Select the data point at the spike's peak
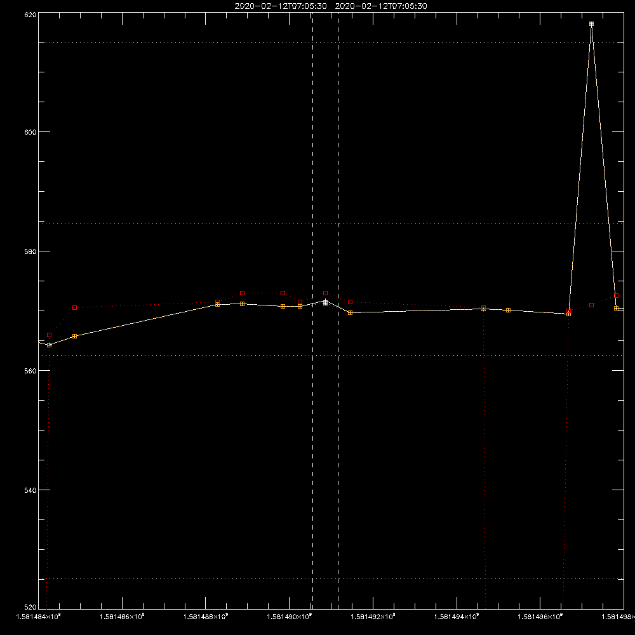The image size is (635, 635). pos(591,24)
